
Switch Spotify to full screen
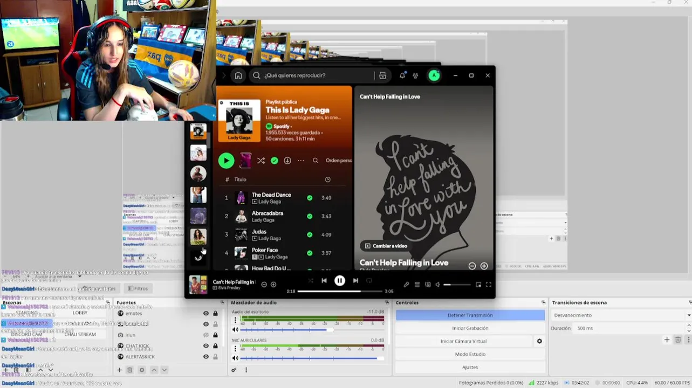click(x=489, y=285)
